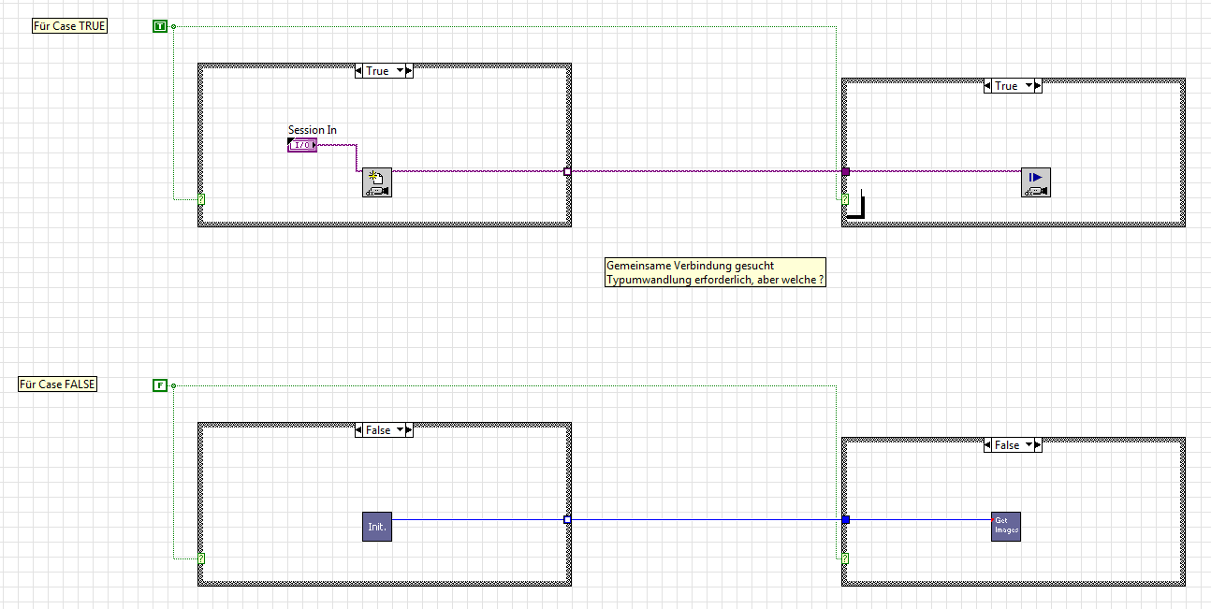
Task: Select the Session In I/O terminal
Action: point(302,145)
